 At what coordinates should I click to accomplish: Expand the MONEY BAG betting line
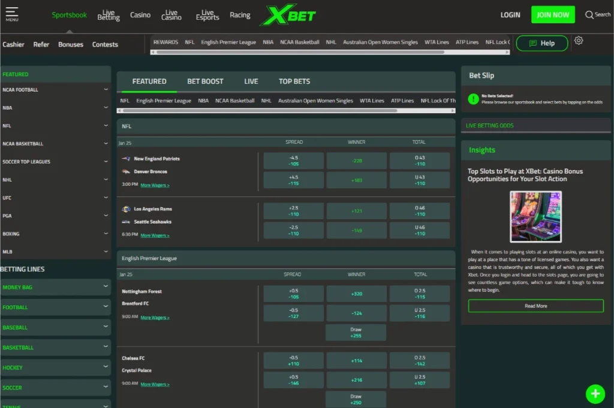(x=56, y=287)
